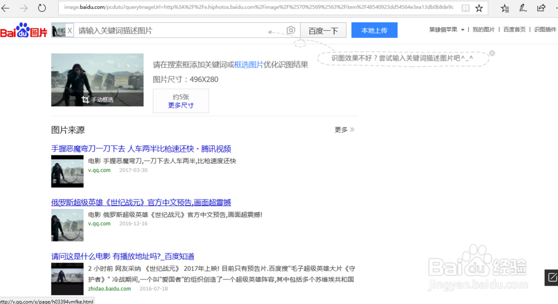Click the 百度一下 search button
Viewport: 558px width, 304px height.
[x=323, y=30]
